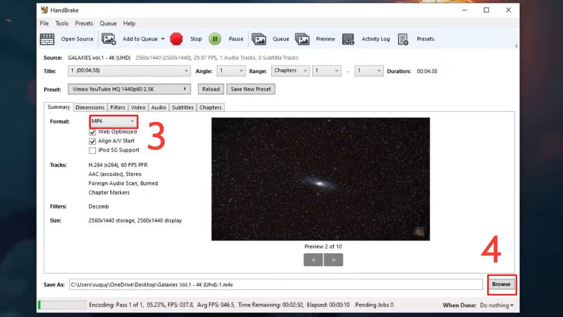Image resolution: width=563 pixels, height=317 pixels.
Task: Open the Title selection dropdown
Action: [129, 71]
